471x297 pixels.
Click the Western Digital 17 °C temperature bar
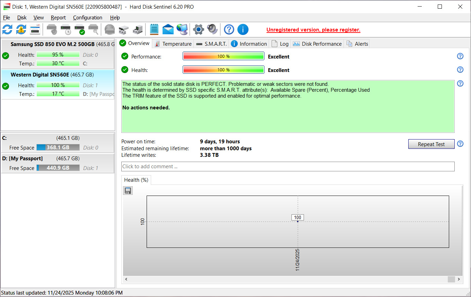pos(58,94)
